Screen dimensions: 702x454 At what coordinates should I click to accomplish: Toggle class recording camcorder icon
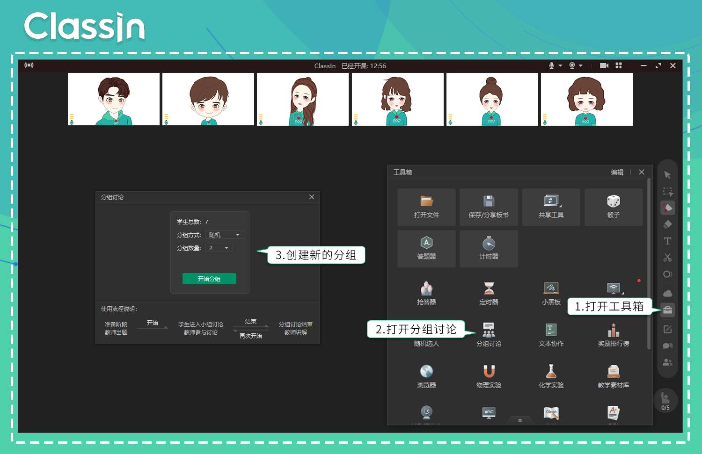coord(604,65)
